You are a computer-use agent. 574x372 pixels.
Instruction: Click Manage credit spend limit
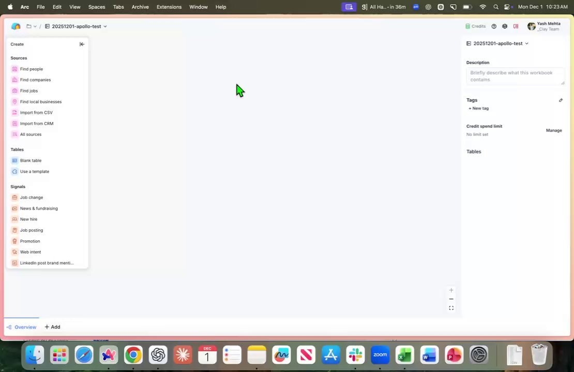553,131
